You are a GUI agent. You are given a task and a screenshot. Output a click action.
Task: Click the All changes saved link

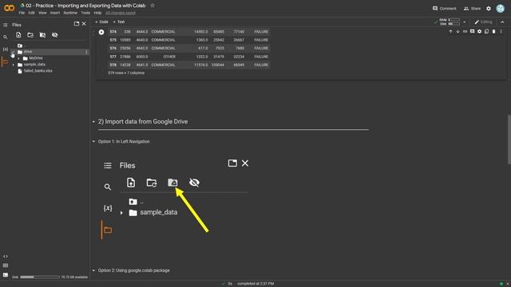point(121,13)
